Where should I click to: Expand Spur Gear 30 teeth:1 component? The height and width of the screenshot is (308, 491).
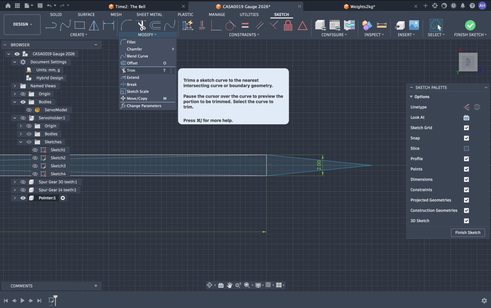pyautogui.click(x=15, y=182)
